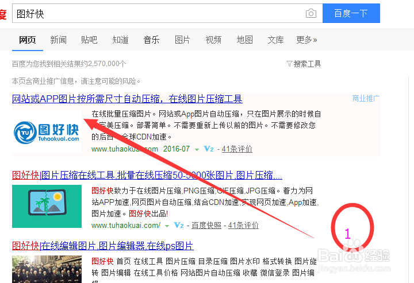The image size is (414, 283).
Task: Click the Baidu logo beside the search box
Action: pos(3,14)
